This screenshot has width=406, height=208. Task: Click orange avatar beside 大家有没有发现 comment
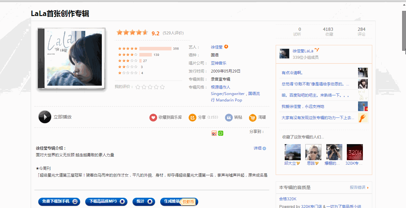coord(363,117)
